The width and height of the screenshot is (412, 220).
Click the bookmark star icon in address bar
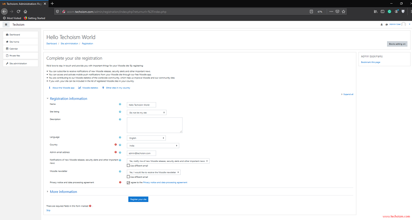pyautogui.click(x=343, y=12)
